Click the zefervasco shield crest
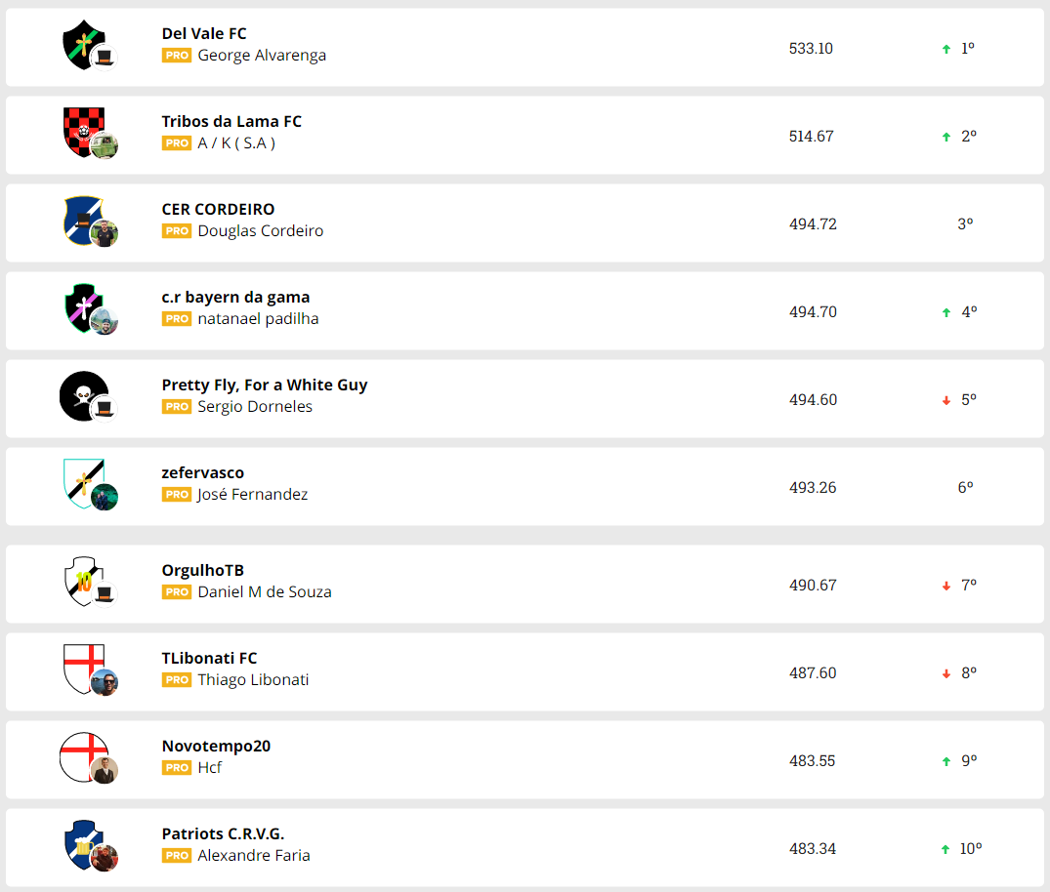The height and width of the screenshot is (892, 1050). (80, 482)
